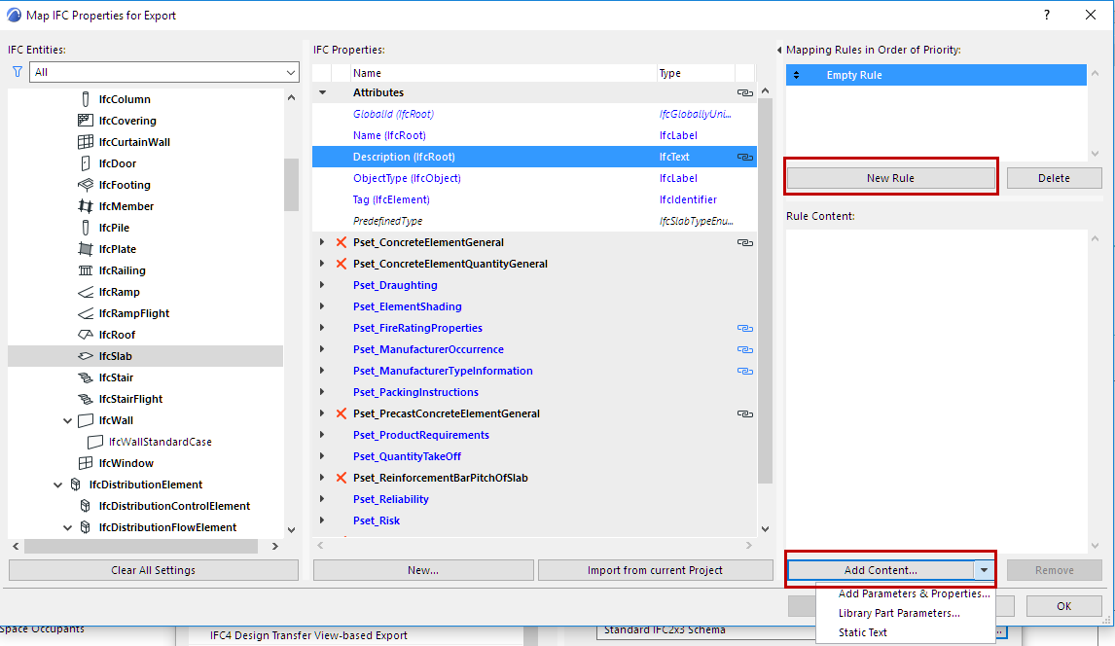Viewport: 1115px width, 646px height.
Task: Choose Library Part Parameters menu entry
Action: [x=899, y=613]
